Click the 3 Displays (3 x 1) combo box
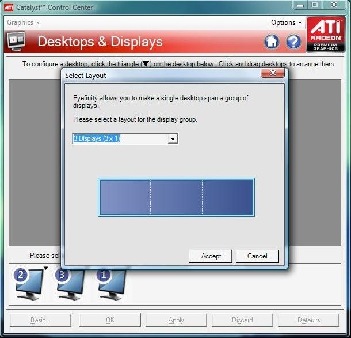This screenshot has width=351, height=338. tap(125, 138)
